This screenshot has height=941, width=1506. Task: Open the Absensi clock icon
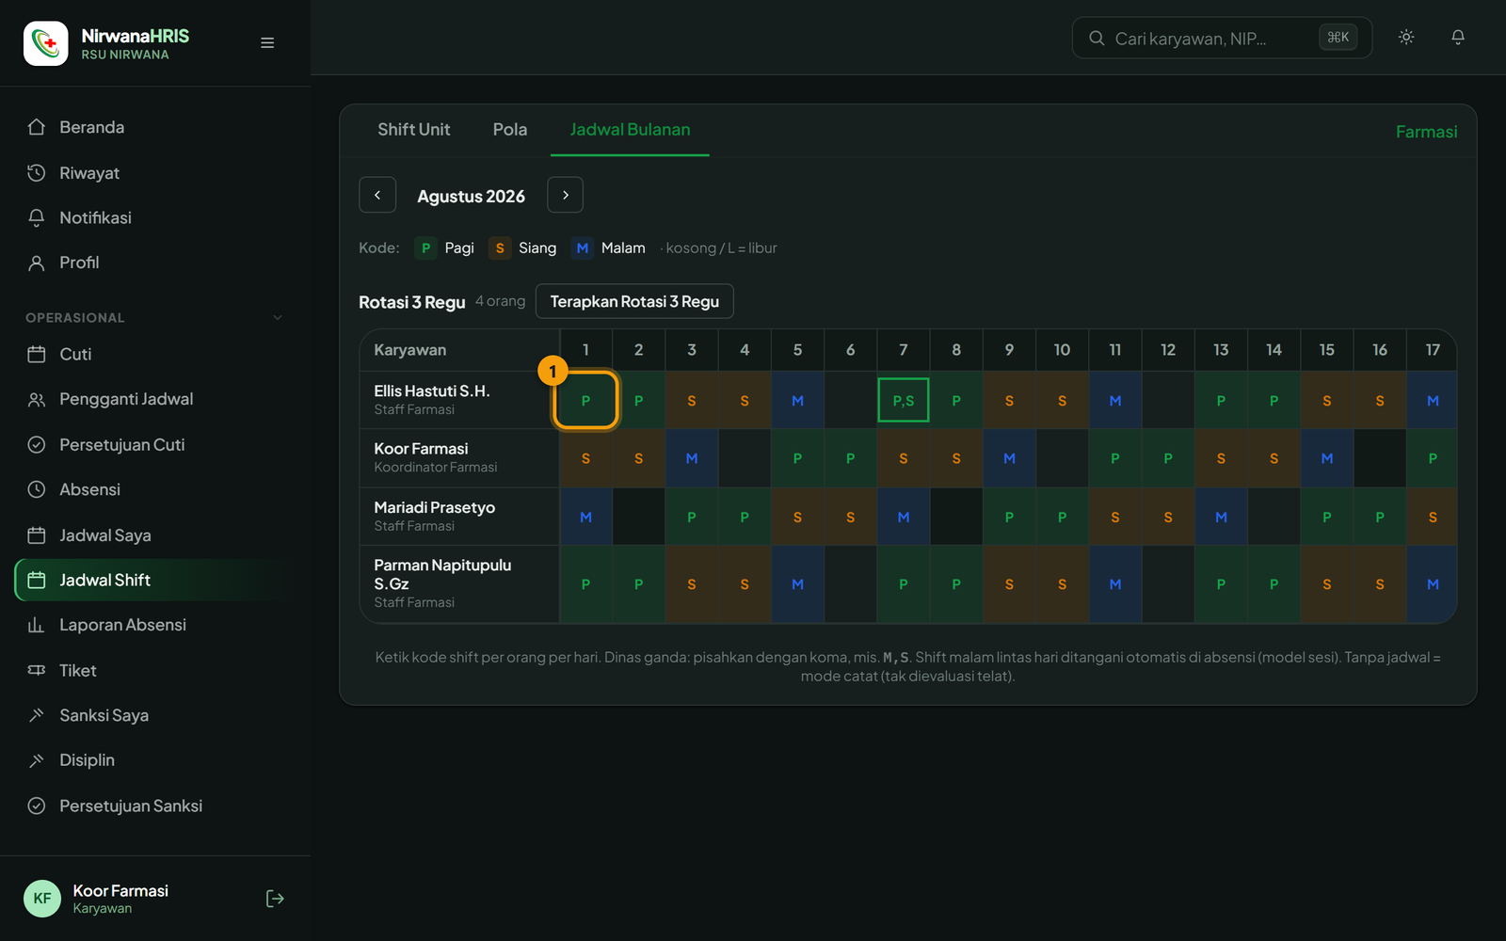point(37,489)
